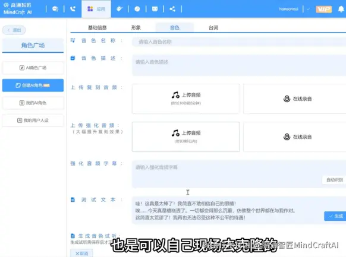Open 我的AI角色 in sidebar

[x=33, y=103]
